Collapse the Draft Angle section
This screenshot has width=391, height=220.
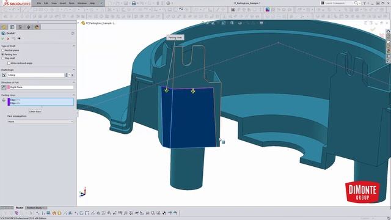point(74,70)
